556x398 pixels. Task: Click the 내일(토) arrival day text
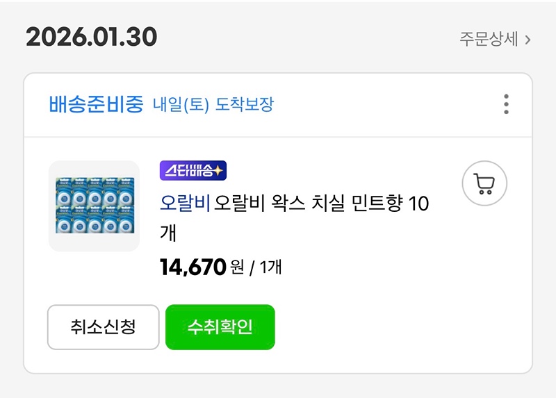click(181, 105)
